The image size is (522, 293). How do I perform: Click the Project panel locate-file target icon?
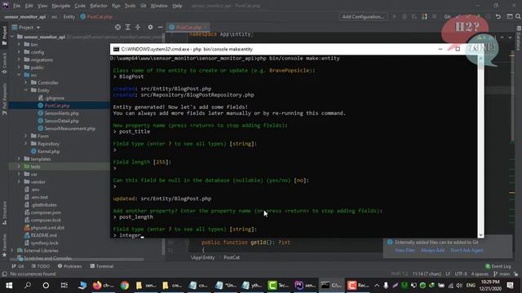pos(117,27)
